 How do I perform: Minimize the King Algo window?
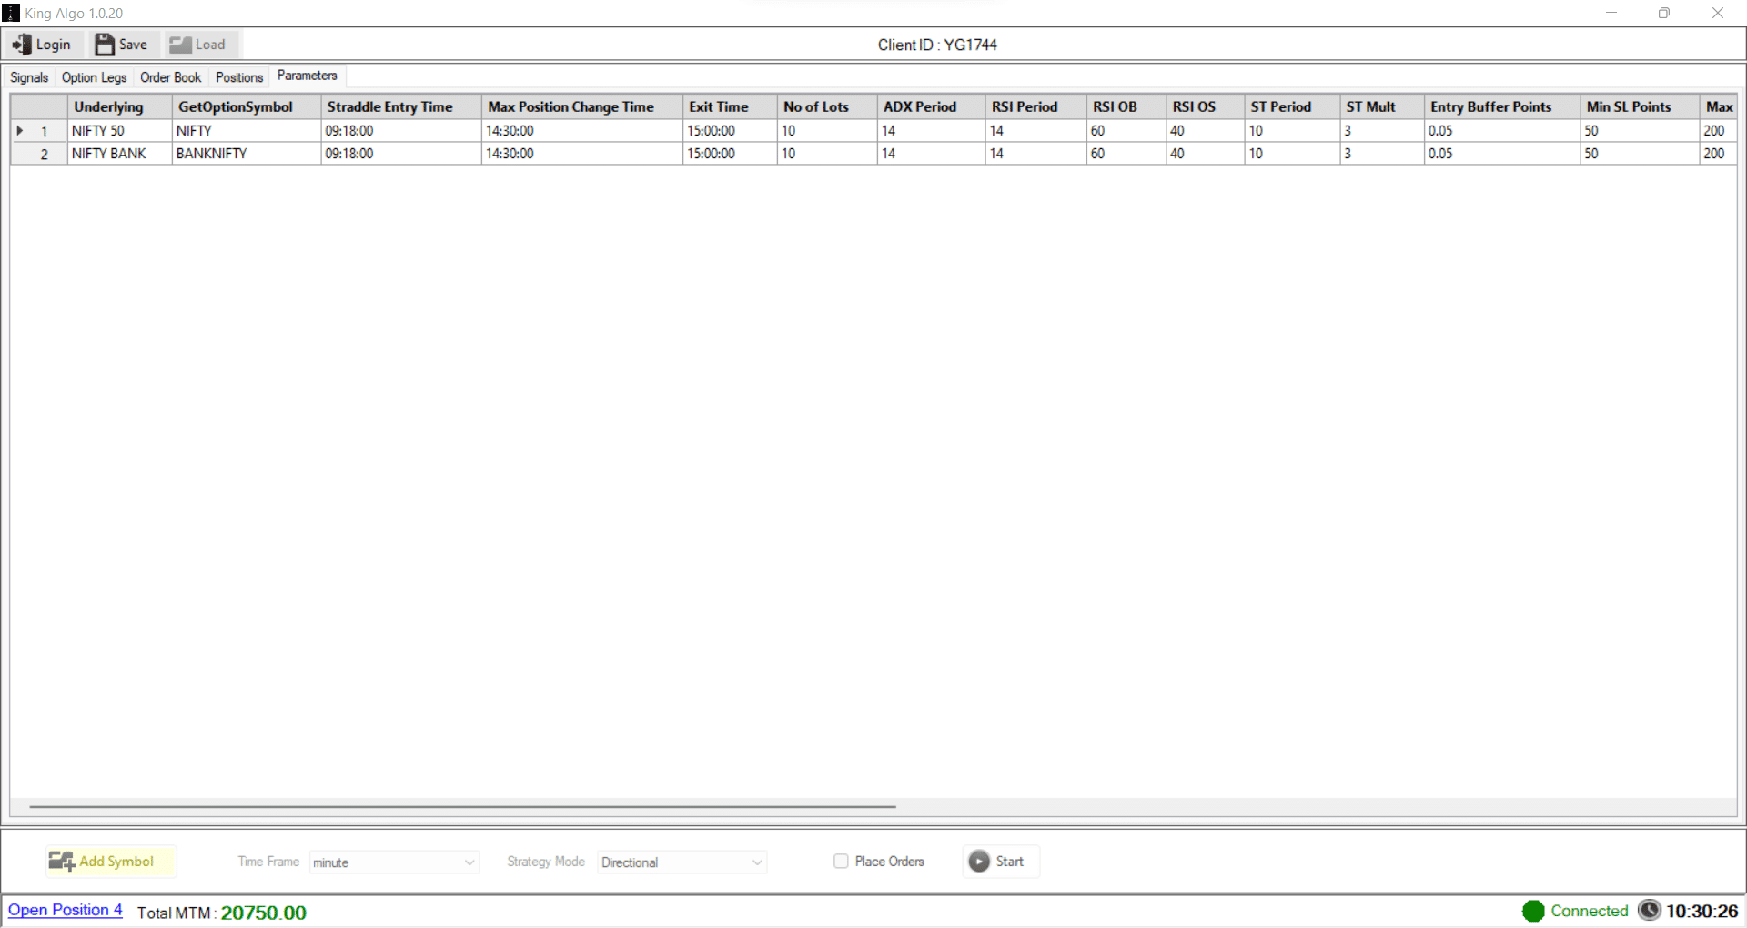(x=1611, y=13)
